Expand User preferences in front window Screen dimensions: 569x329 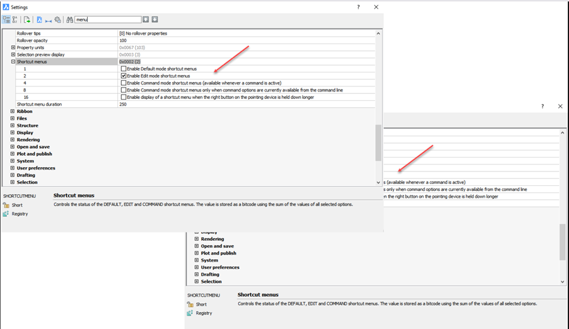click(13, 168)
